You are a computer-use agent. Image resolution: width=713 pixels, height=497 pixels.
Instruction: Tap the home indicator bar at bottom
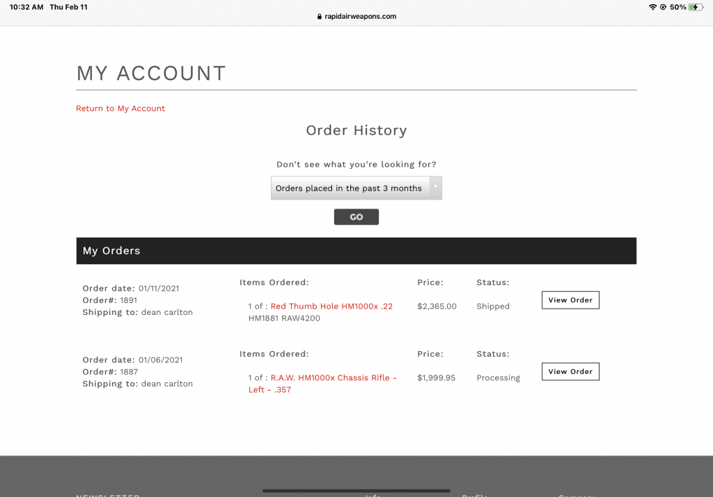click(x=356, y=491)
